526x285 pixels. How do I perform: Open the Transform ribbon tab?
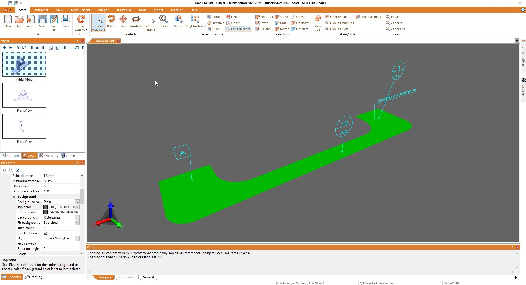point(124,10)
